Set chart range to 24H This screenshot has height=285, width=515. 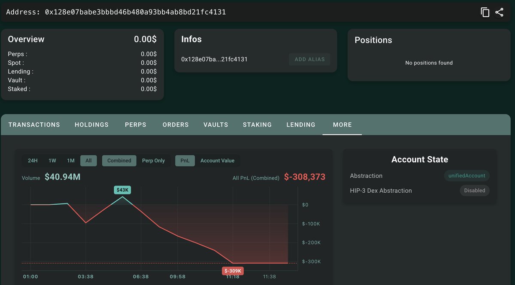pyautogui.click(x=33, y=161)
